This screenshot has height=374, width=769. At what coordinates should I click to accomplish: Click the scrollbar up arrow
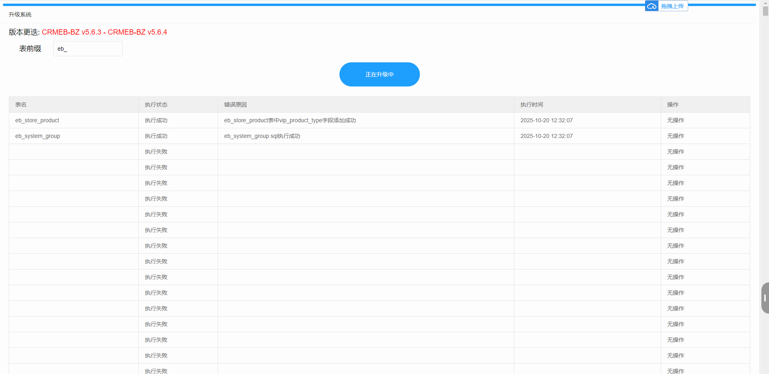point(765,3)
